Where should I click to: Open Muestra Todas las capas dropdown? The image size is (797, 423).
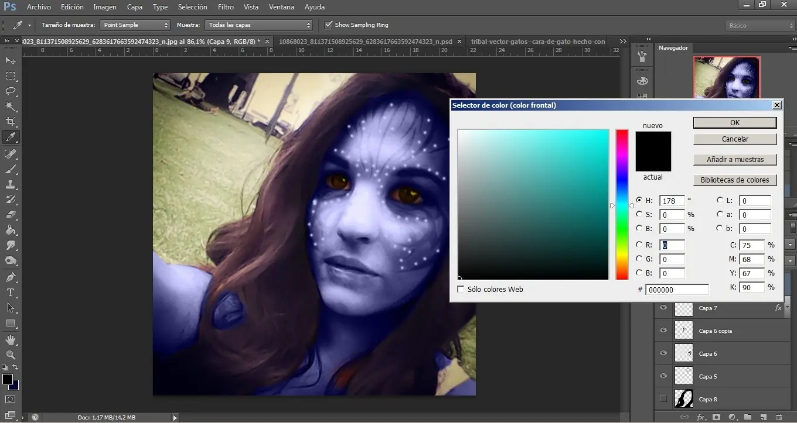[x=260, y=25]
